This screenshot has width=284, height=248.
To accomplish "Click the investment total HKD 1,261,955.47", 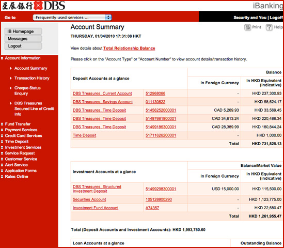I will 265,216.
